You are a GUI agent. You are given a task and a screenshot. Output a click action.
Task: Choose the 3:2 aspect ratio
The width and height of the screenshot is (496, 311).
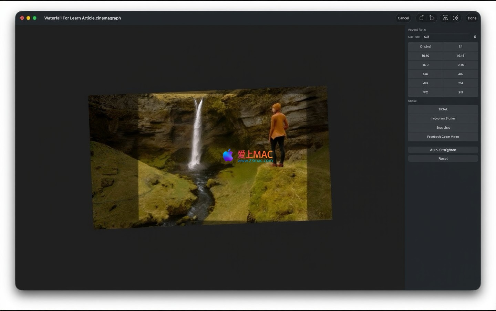[x=425, y=92]
